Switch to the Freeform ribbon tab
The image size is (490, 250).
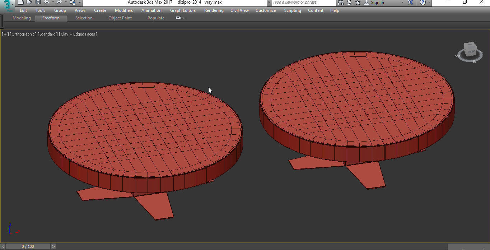pos(51,18)
